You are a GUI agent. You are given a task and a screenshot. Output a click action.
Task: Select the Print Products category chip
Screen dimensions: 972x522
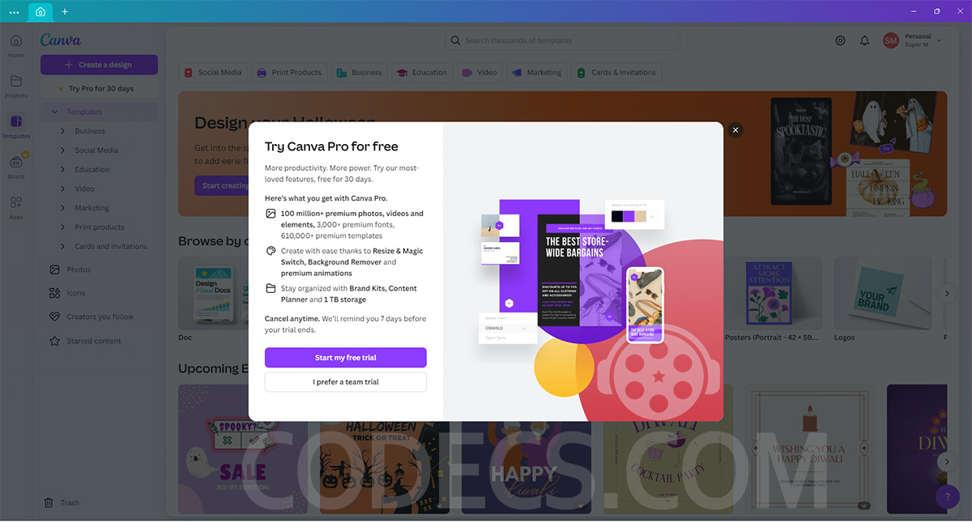[x=289, y=73]
